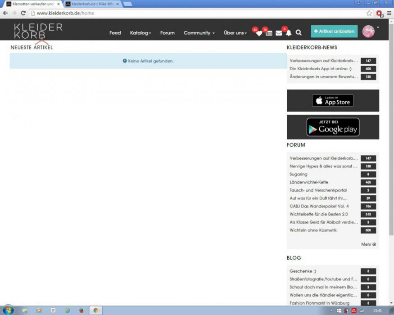Open the Chrome hamburger menu
Image resolution: width=394 pixels, height=315 pixels.
click(389, 13)
